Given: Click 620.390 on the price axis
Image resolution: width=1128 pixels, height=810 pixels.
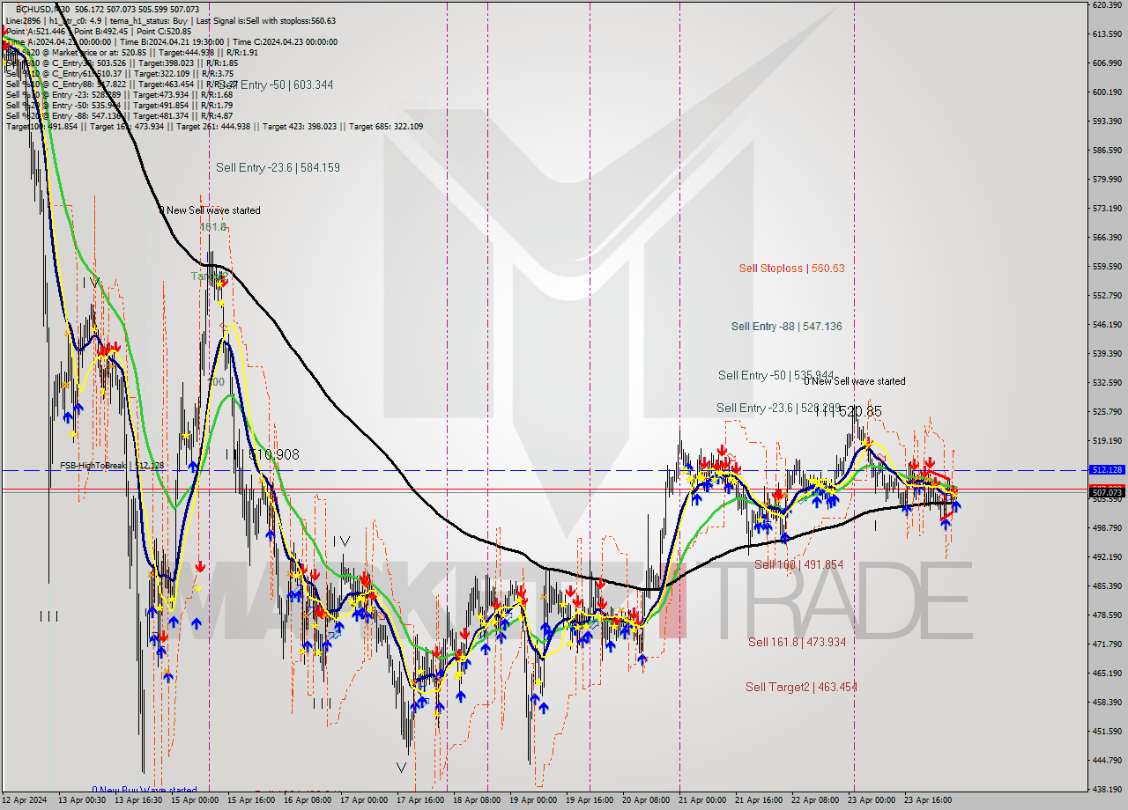Looking at the screenshot, I should coord(1105,5).
